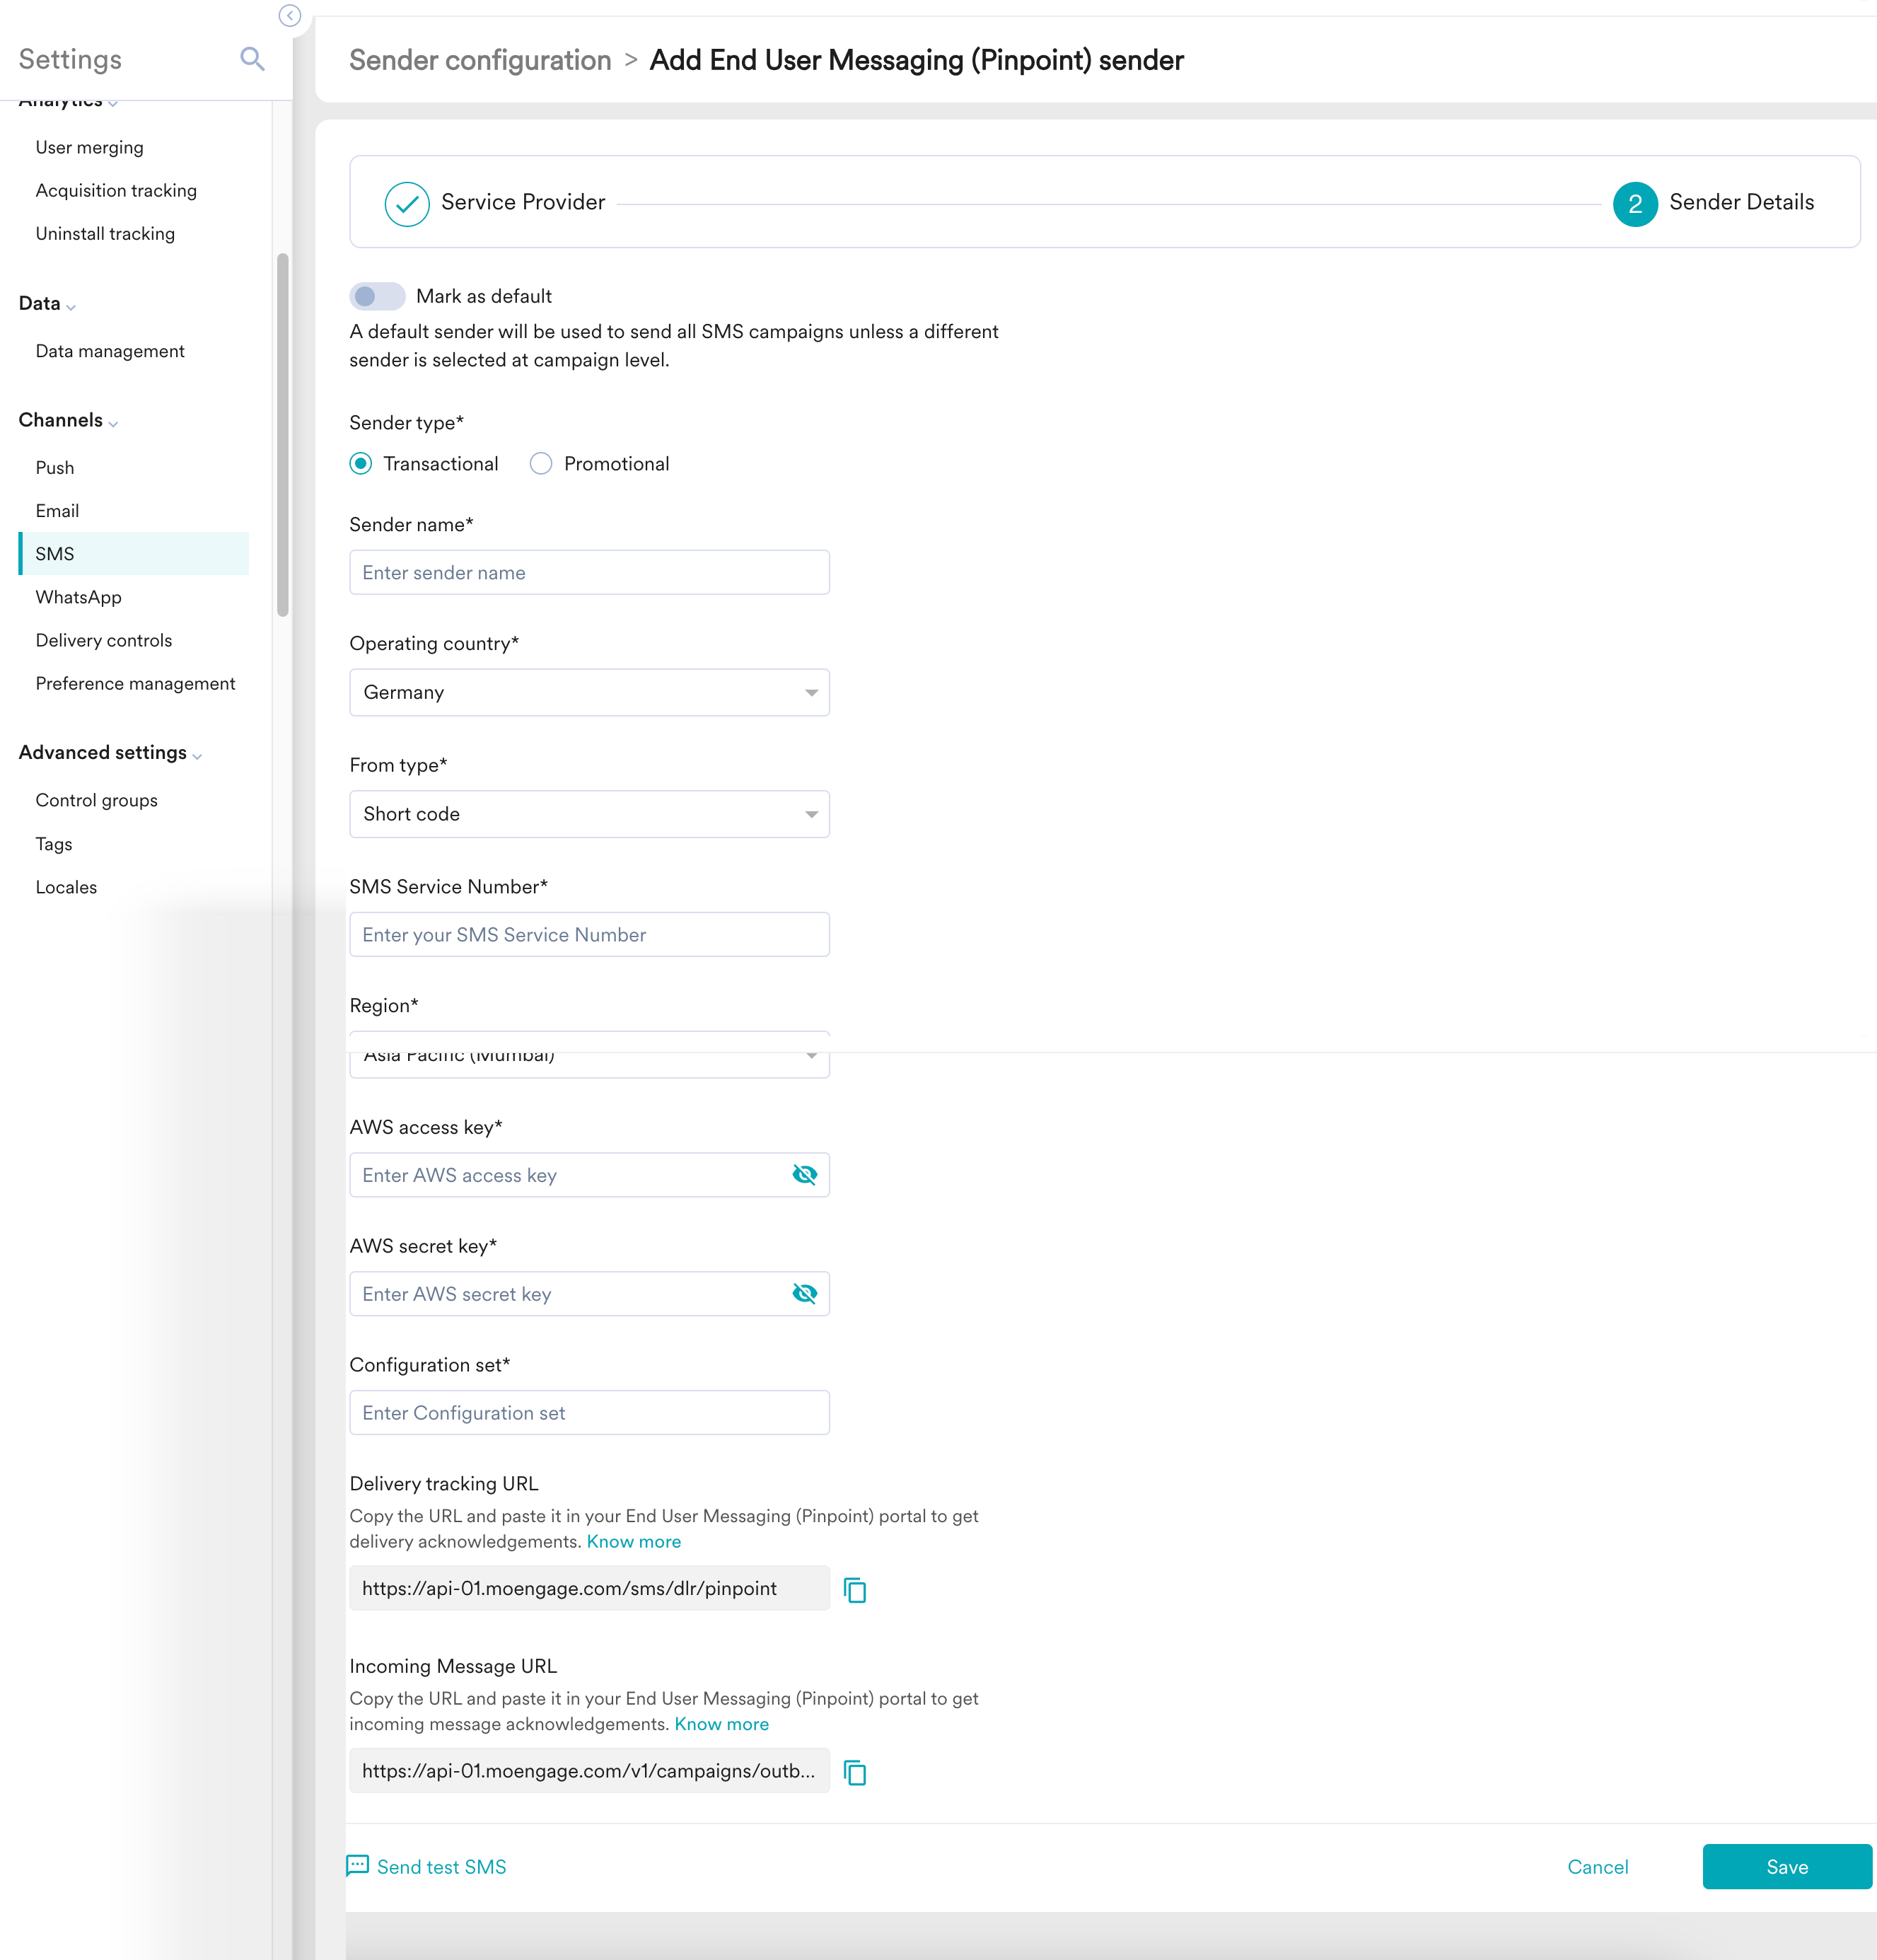
Task: Click the AWS secret key field
Action: (589, 1293)
